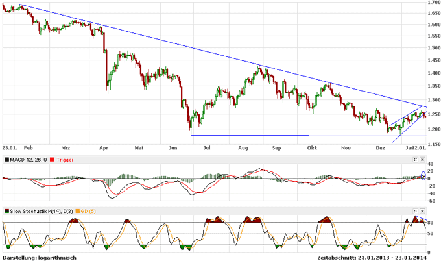Click the red Trigger legend square
441x261 pixels.
(54, 159)
